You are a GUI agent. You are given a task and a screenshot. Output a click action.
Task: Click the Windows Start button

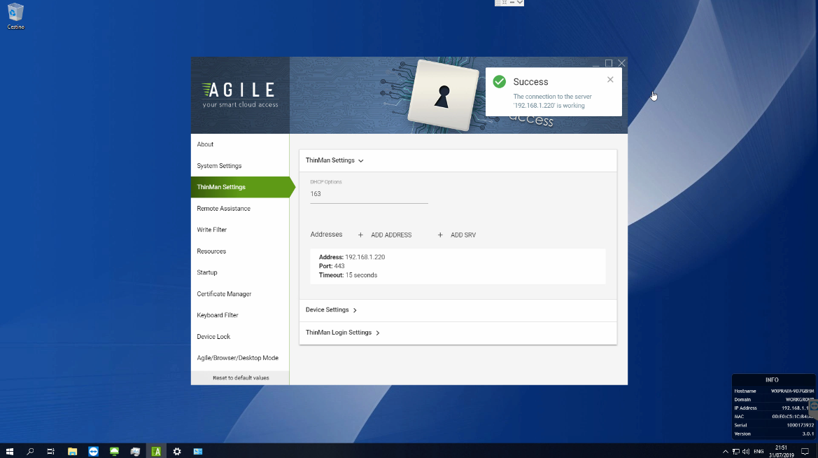[x=9, y=451]
